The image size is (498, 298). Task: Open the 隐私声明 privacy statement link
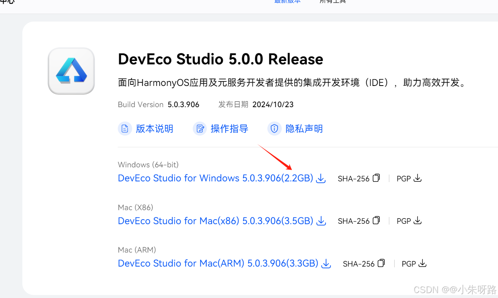304,129
